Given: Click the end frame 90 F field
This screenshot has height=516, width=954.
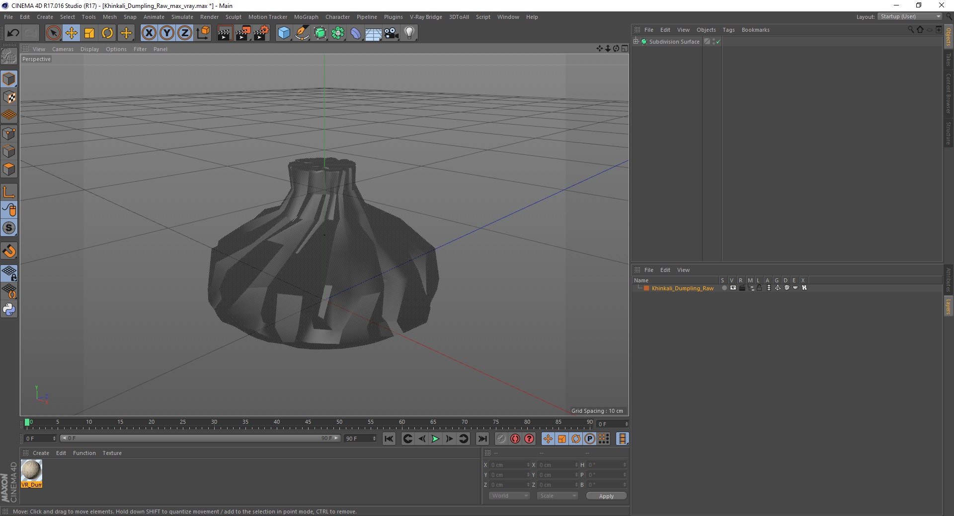Looking at the screenshot, I should (x=360, y=439).
